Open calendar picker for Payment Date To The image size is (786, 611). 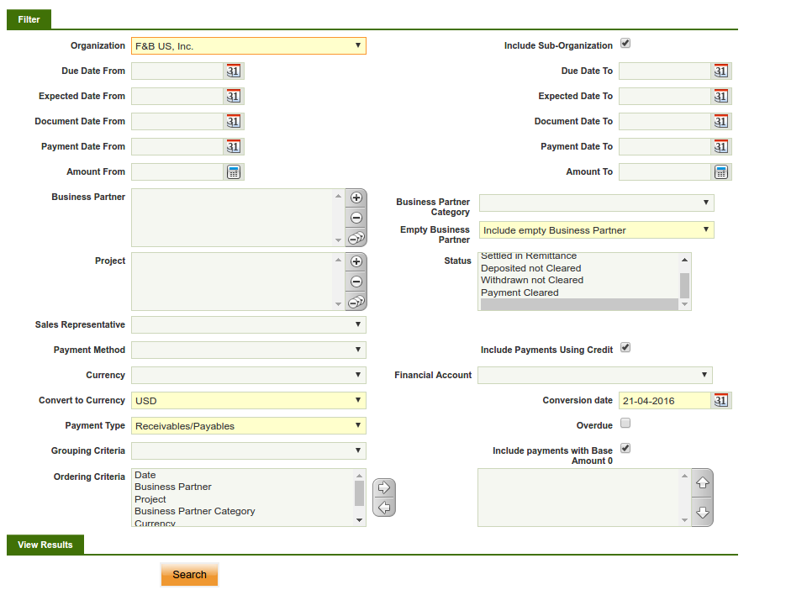click(x=720, y=147)
